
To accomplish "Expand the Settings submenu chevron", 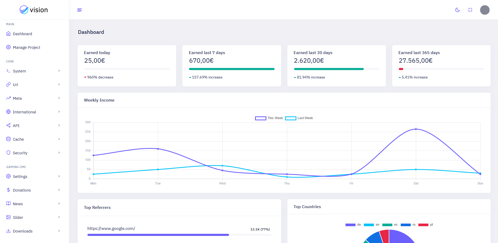I will (59, 176).
